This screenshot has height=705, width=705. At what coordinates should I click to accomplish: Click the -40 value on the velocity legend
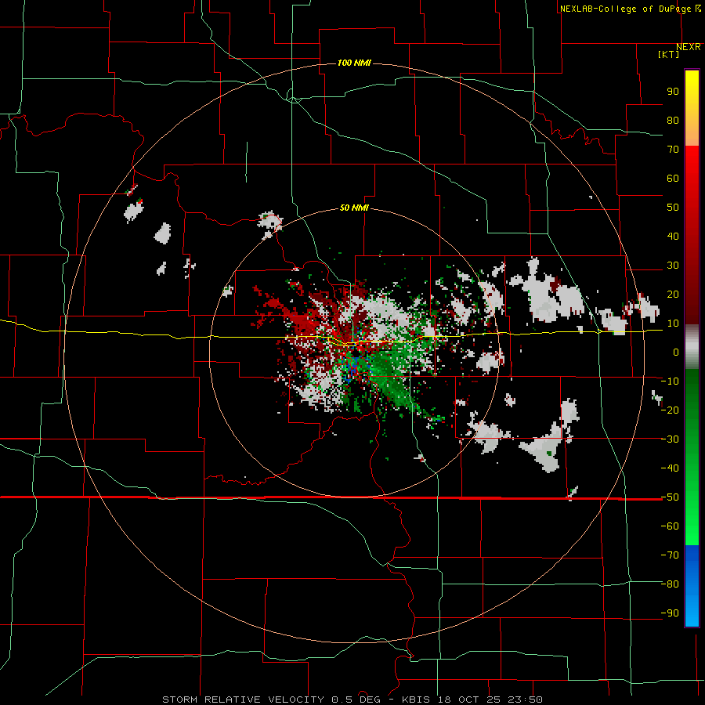670,468
